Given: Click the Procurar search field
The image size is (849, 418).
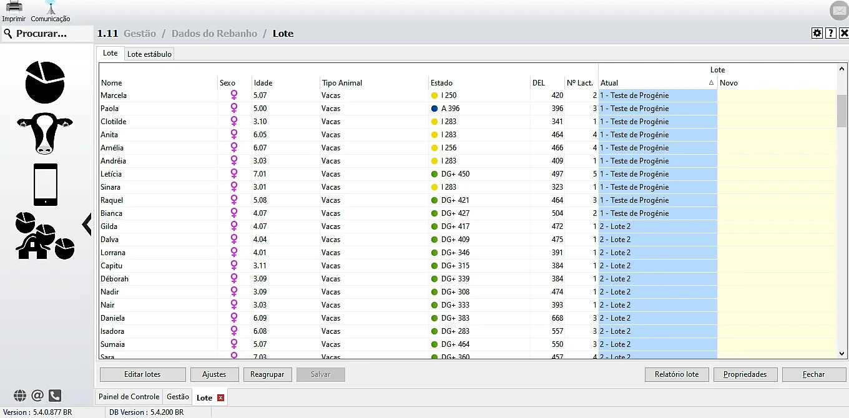Looking at the screenshot, I should coord(47,34).
